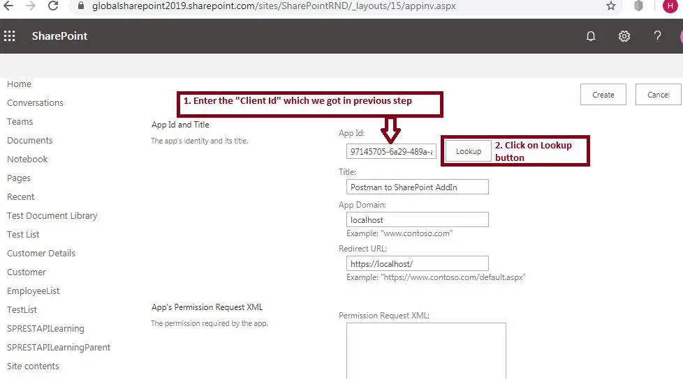The height and width of the screenshot is (379, 683).
Task: Click the Lookup button
Action: tap(469, 151)
